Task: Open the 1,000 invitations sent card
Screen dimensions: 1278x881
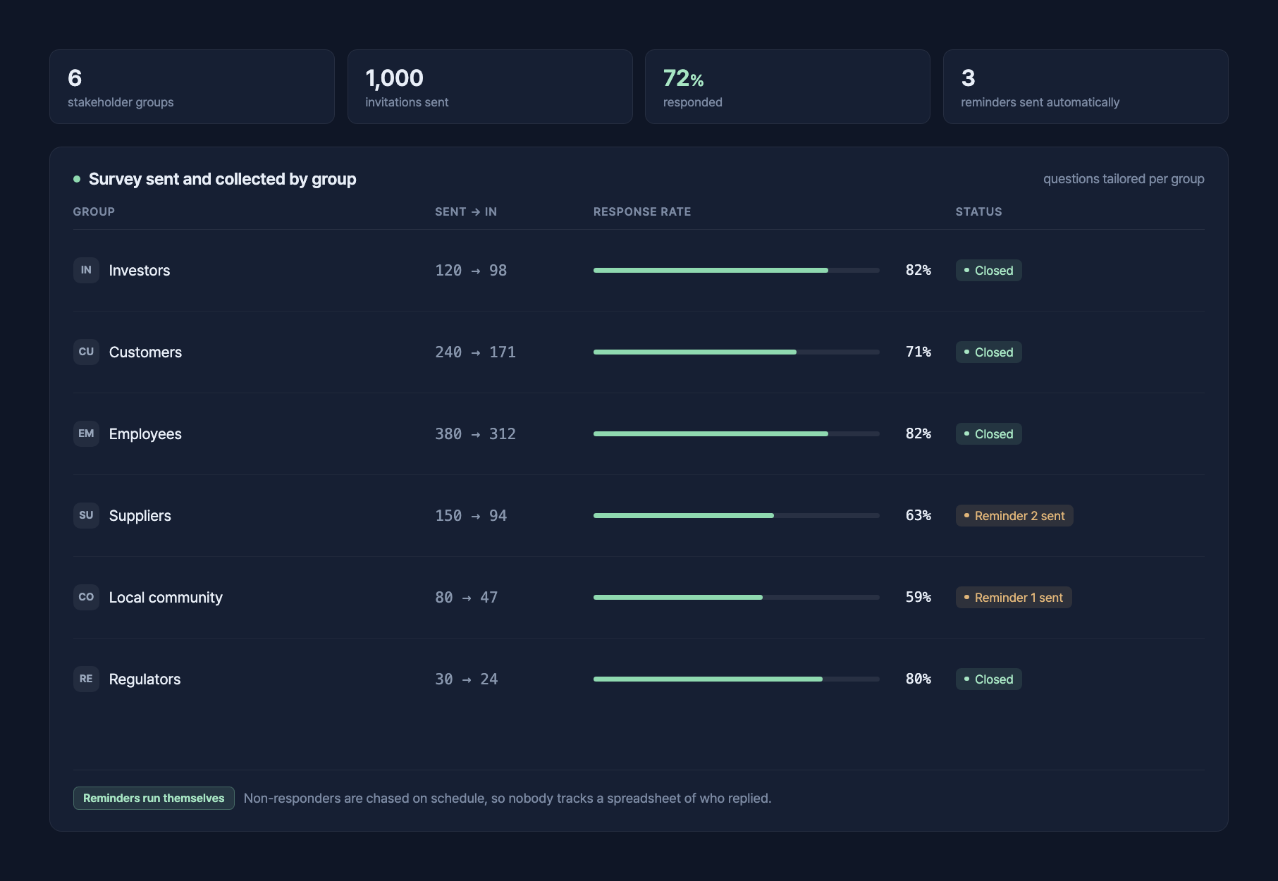Action: tap(490, 87)
